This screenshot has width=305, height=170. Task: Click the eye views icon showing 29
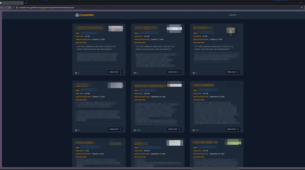[134, 73]
